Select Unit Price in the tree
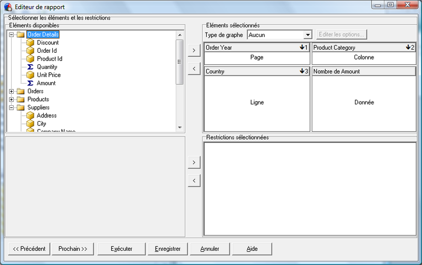 click(49, 75)
